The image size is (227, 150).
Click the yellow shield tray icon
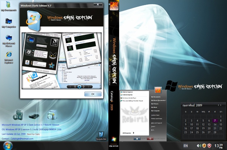204,146
